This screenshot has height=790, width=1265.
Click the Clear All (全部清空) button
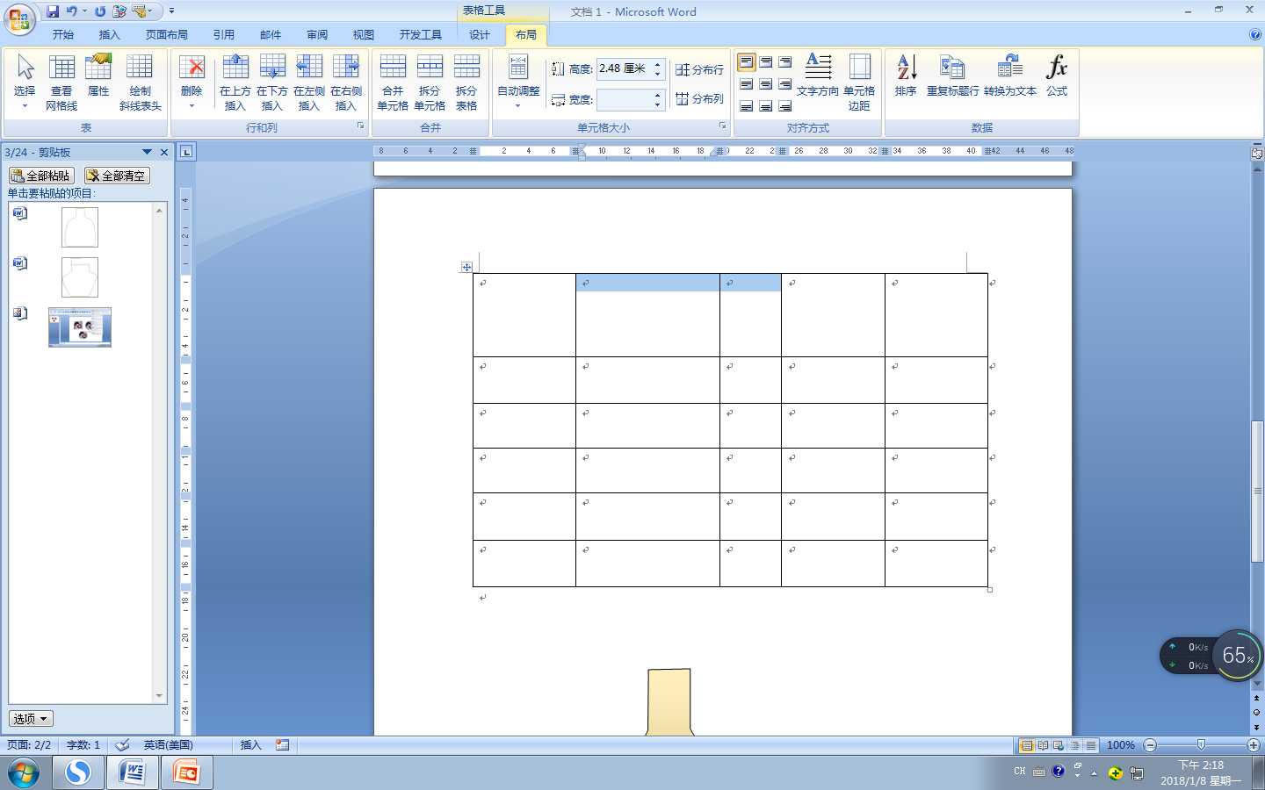coord(117,176)
